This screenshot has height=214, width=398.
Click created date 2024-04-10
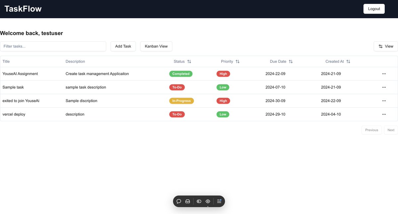(x=331, y=114)
